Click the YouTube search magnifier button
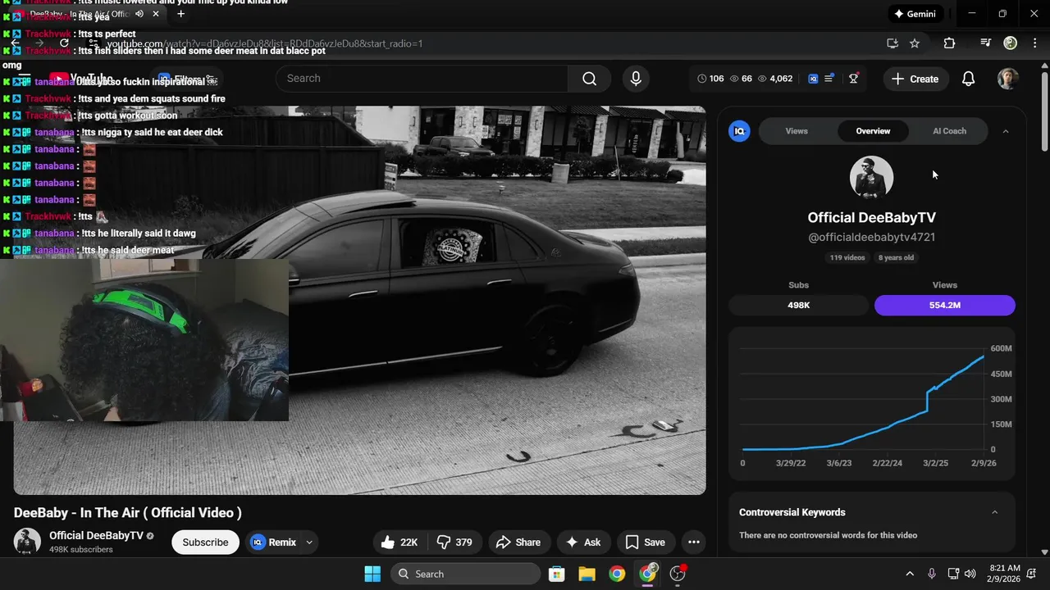Screen dimensions: 1050x590 point(589,79)
